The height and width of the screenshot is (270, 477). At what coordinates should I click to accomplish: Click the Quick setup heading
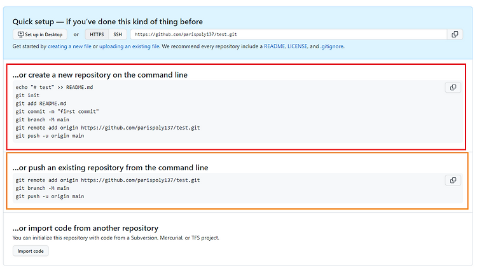[x=107, y=22]
